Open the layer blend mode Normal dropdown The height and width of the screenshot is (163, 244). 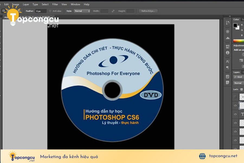(x=239, y=83)
